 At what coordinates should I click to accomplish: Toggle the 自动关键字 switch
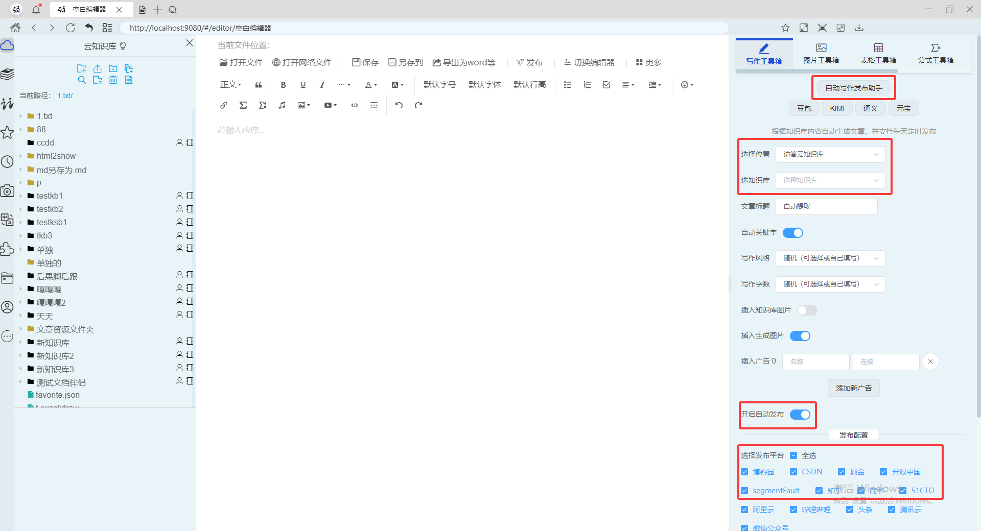[793, 233]
